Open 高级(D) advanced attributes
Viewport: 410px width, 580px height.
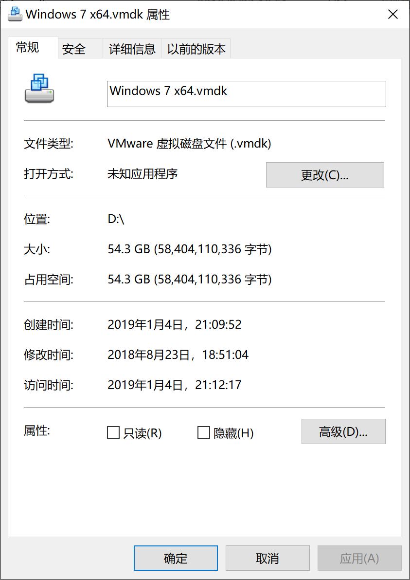[x=343, y=432]
